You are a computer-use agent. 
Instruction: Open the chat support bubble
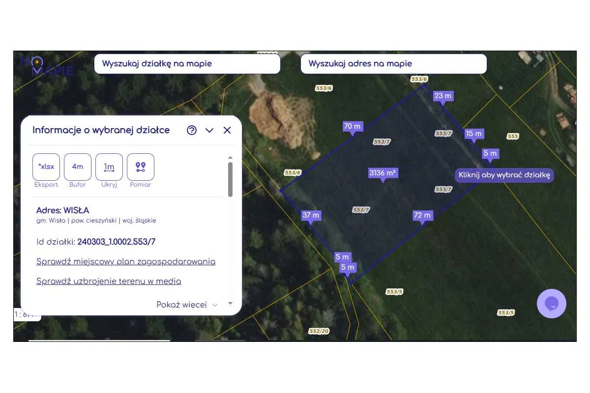tap(551, 304)
